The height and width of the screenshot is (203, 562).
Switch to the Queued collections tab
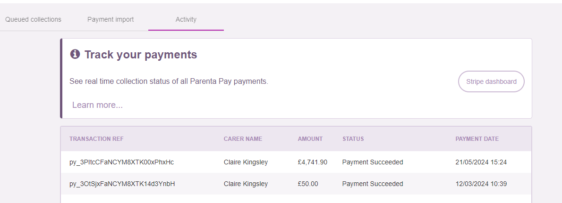(x=33, y=19)
